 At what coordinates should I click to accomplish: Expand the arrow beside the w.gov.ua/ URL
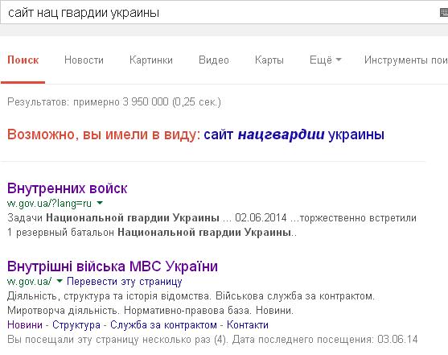tap(60, 281)
